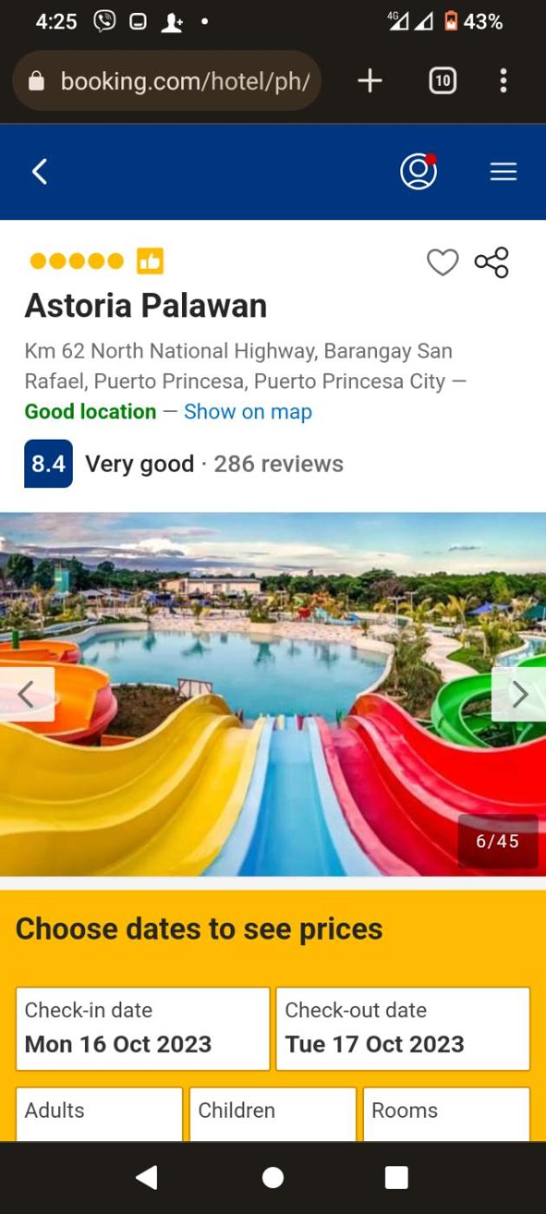Open the hamburger menu
Screen dimensions: 546x1214
click(504, 172)
